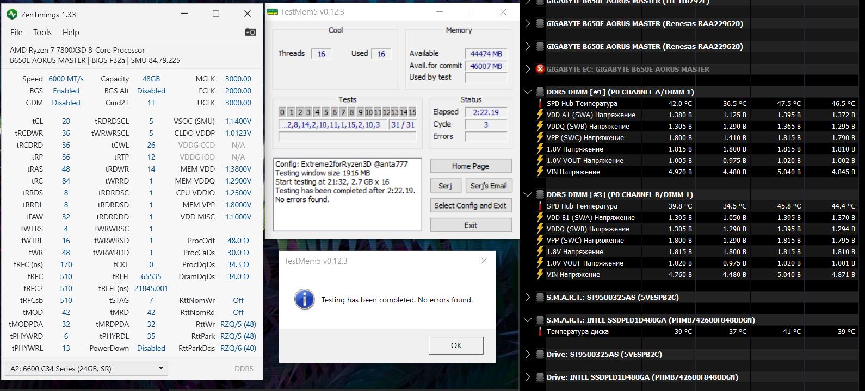Click test cell 15 in the Tests grid
Image resolution: width=865 pixels, height=391 pixels.
[x=412, y=112]
